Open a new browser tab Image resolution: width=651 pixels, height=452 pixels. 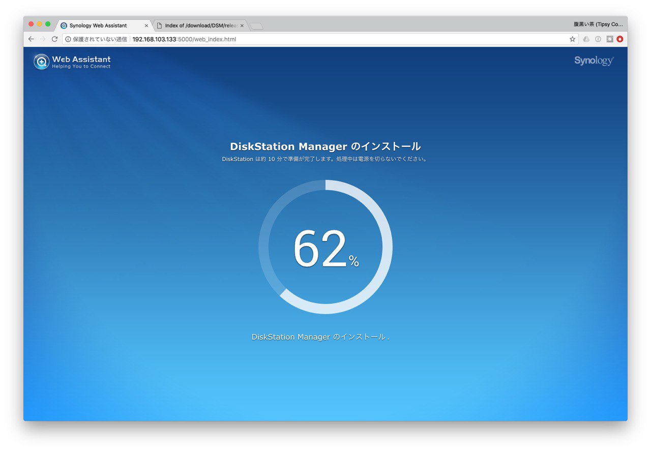coord(256,26)
